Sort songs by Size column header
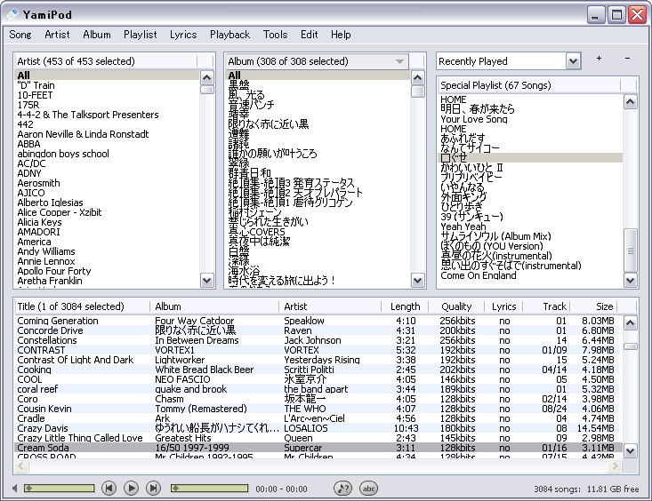 coord(594,306)
